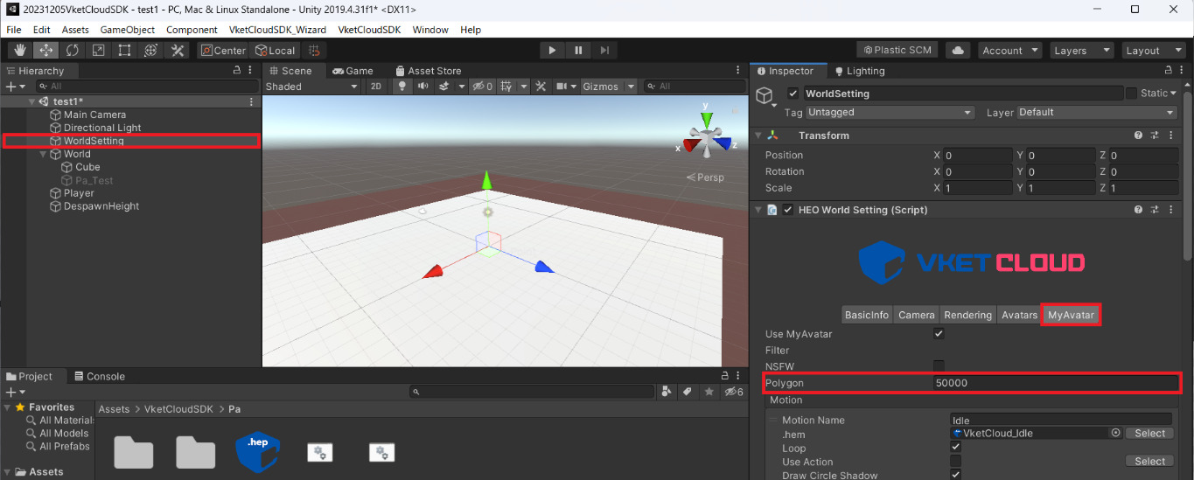Enable the NSFW checkbox
The image size is (1194, 480).
tap(939, 365)
